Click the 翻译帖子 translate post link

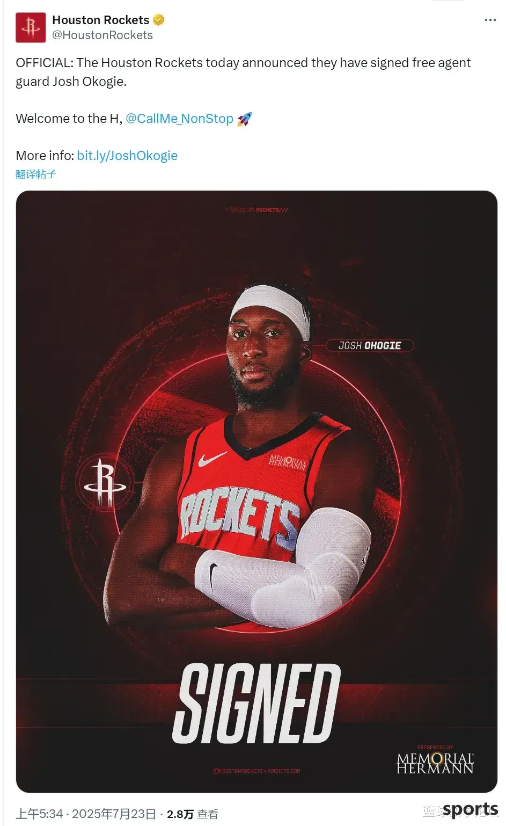(36, 174)
